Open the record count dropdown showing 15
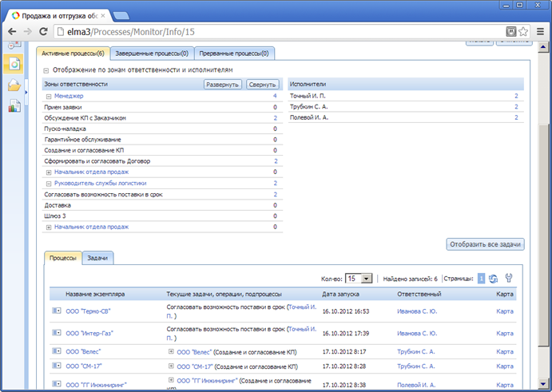Image resolution: width=552 pixels, height=392 pixels. tap(359, 278)
